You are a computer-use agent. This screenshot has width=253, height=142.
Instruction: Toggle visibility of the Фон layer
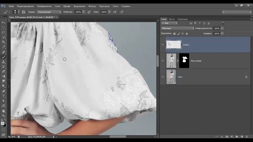pos(162,77)
